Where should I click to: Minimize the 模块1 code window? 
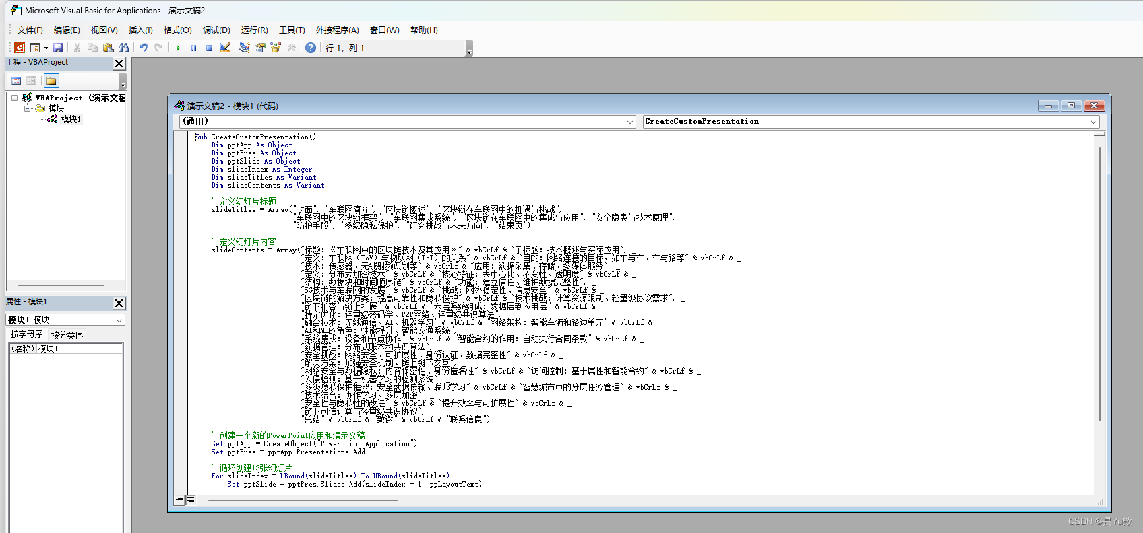pyautogui.click(x=1048, y=106)
